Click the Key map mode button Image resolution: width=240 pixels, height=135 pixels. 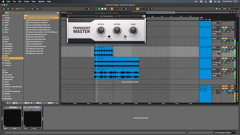220,9
